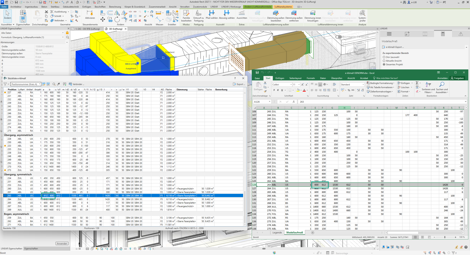Open the Luftkanalsysteme ribbon tab
Viewport: 470px width, 255px height.
point(283,7)
